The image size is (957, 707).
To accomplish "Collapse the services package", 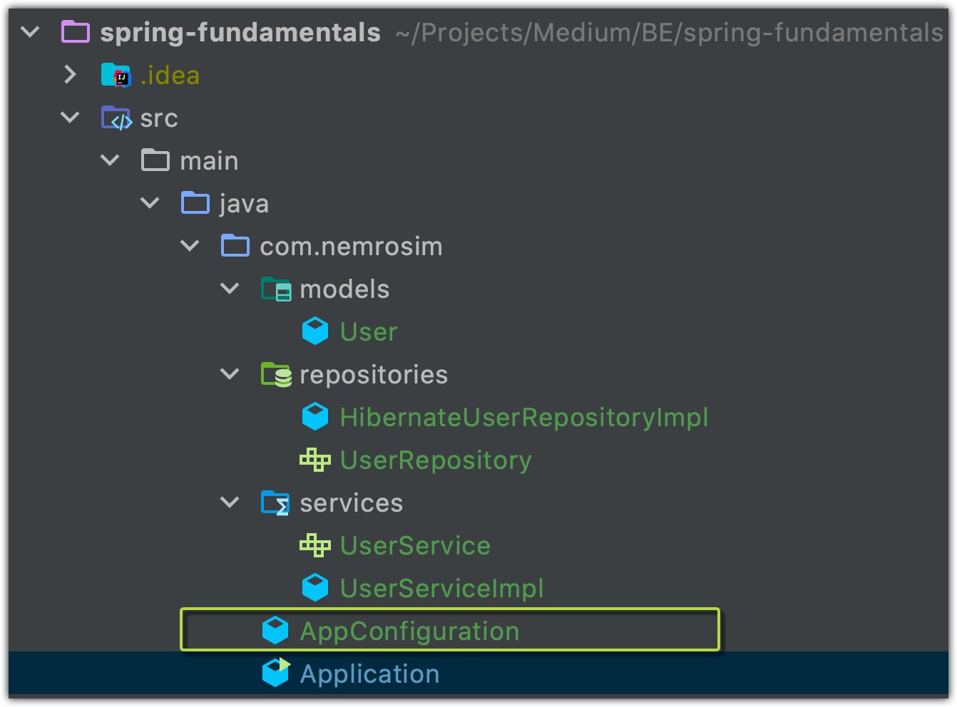I will [230, 502].
